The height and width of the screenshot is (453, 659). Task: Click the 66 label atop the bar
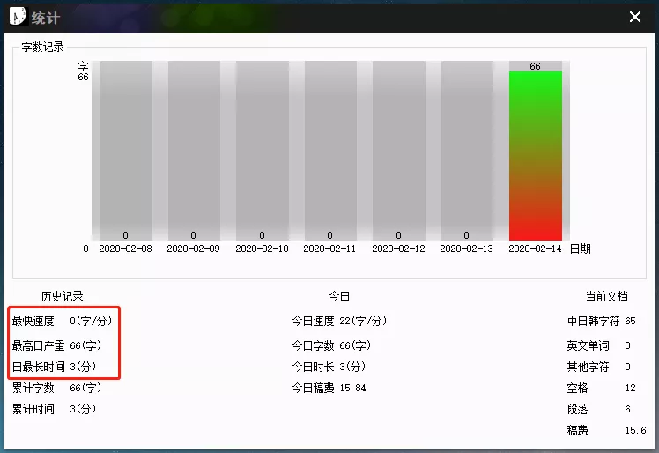[x=535, y=66]
